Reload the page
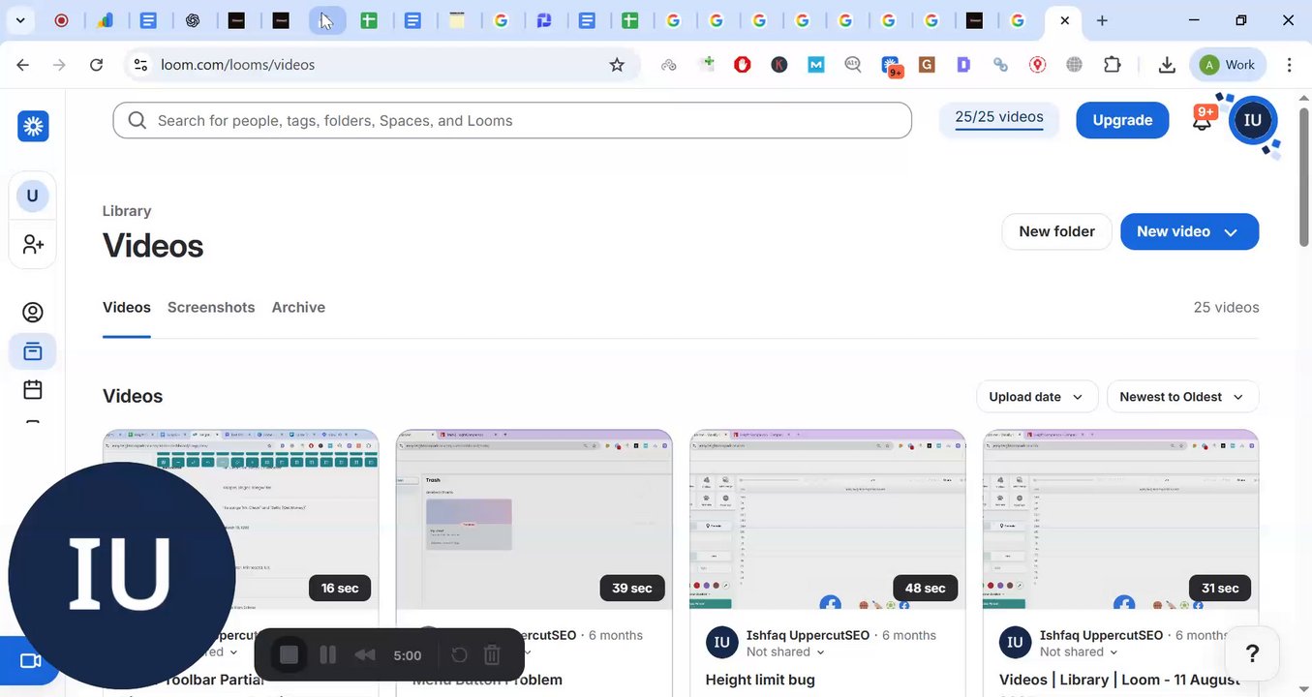The image size is (1312, 697). [x=96, y=65]
